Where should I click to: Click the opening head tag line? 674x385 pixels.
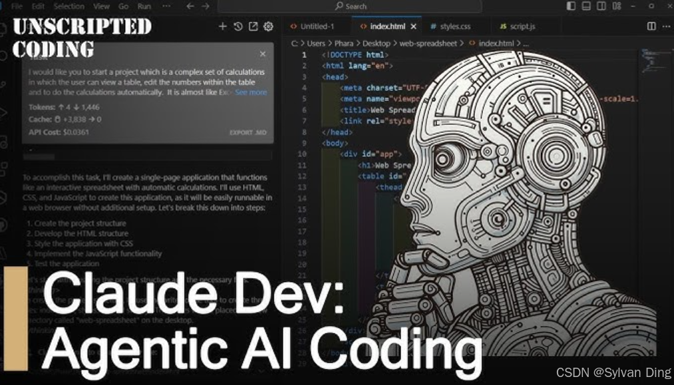(335, 77)
